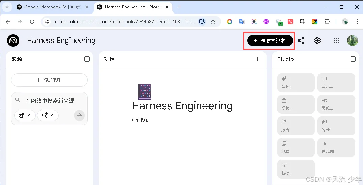
Task: Click the arrow submit search button
Action: click(x=79, y=115)
